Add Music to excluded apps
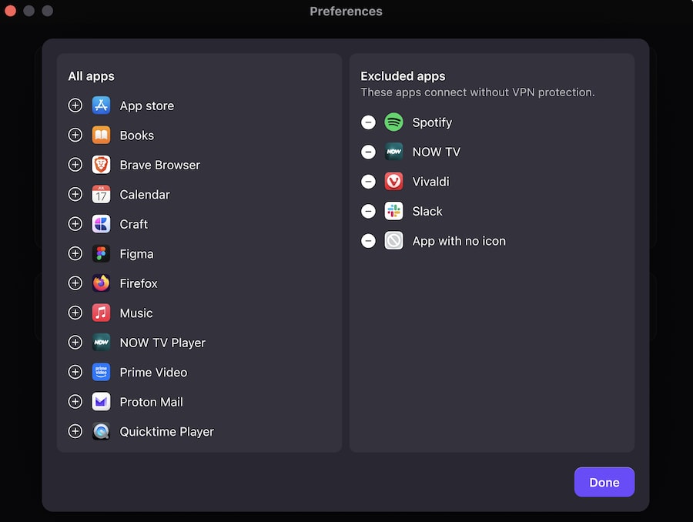This screenshot has height=522, width=693. point(75,313)
